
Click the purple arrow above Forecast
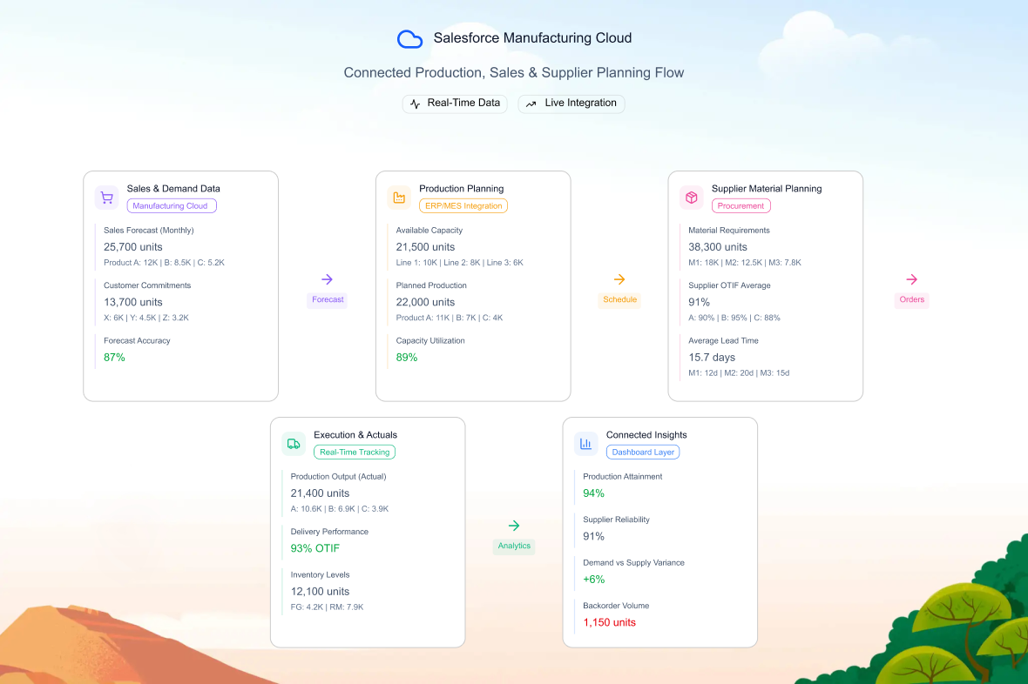[327, 279]
